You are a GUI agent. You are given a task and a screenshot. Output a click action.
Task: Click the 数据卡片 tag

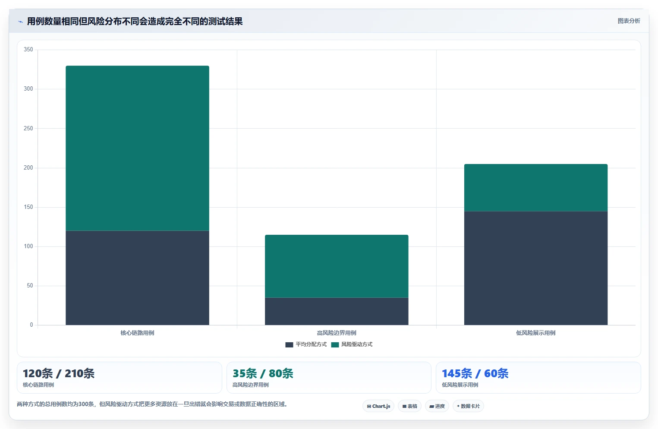coord(468,406)
